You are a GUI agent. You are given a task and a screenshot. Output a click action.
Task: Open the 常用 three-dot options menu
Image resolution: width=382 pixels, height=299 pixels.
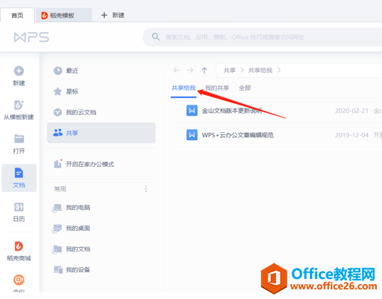tap(146, 189)
